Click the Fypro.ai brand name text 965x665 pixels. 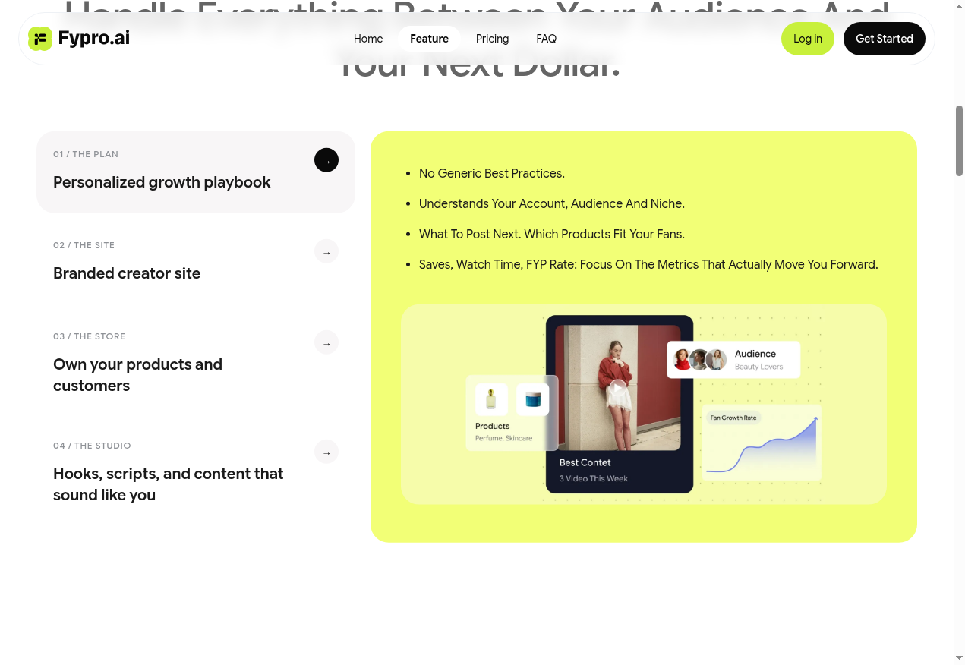pos(94,38)
